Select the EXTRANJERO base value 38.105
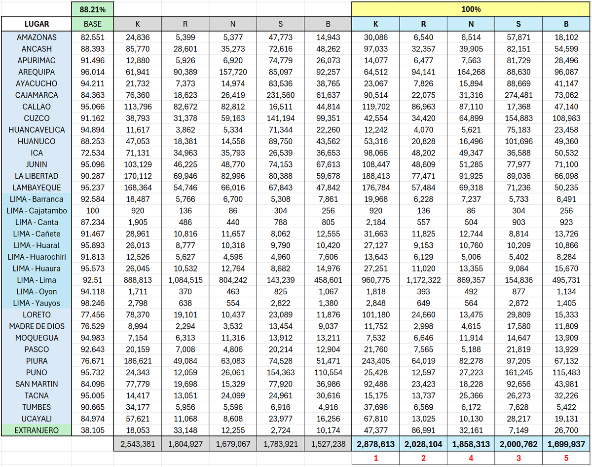Image resolution: width=592 pixels, height=467 pixels. coord(92,430)
